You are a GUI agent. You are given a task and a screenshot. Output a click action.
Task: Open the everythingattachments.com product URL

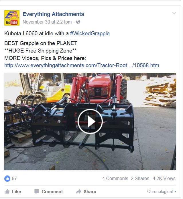click(82, 65)
